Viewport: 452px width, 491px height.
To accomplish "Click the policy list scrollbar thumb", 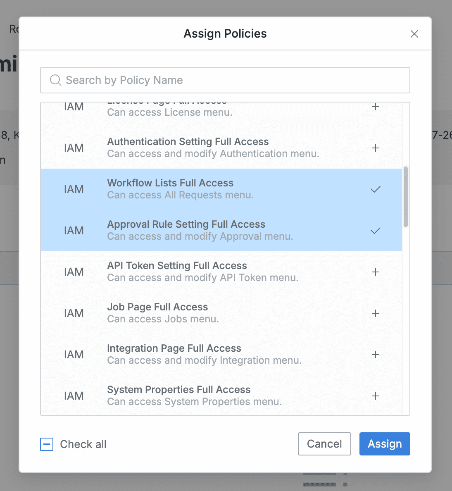I will point(406,197).
